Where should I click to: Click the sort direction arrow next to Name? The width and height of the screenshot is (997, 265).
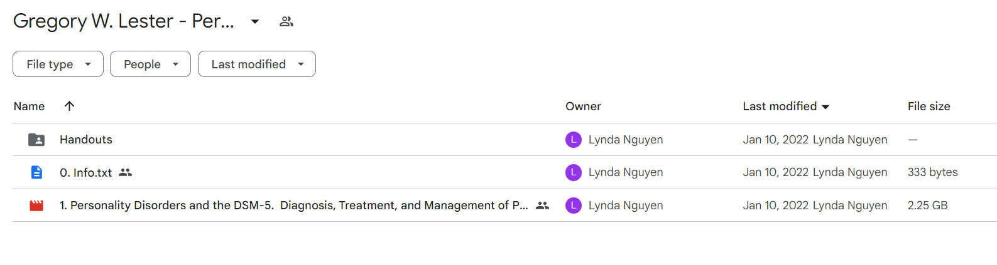69,106
